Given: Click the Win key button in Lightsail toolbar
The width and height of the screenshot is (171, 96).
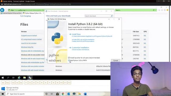Looking at the screenshot, I should [3, 83].
